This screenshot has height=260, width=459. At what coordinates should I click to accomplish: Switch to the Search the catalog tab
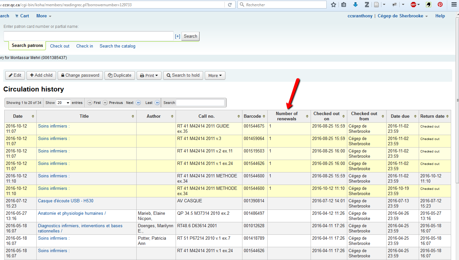(x=117, y=46)
